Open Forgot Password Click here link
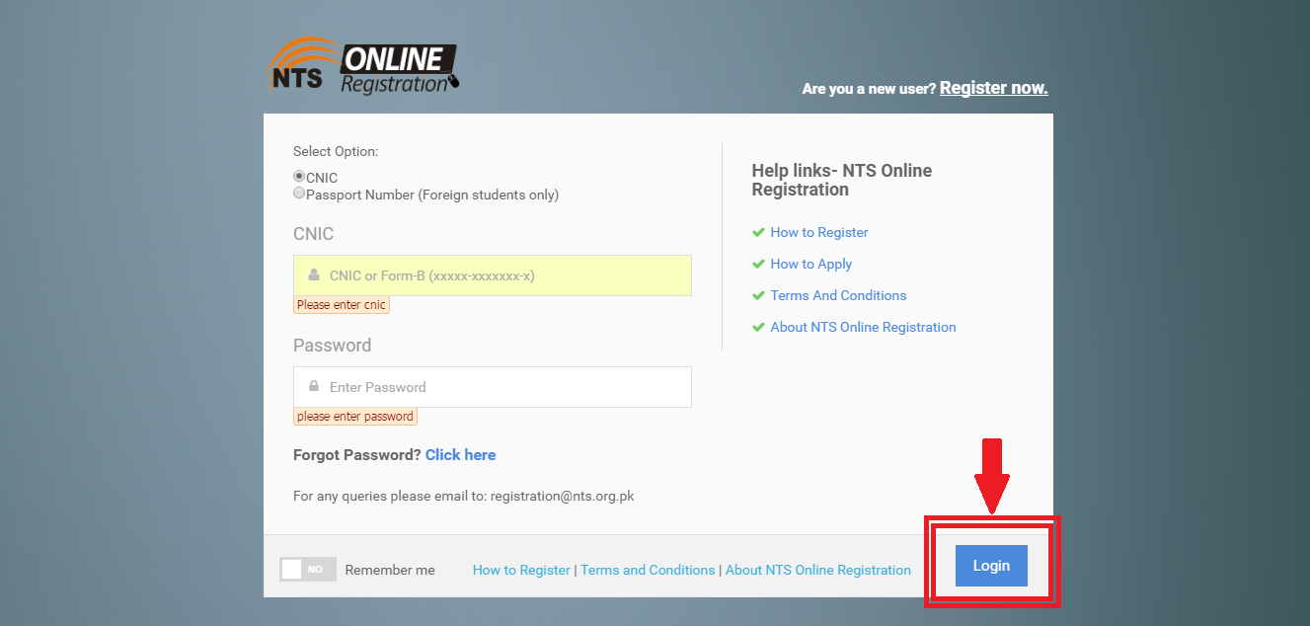This screenshot has width=1310, height=626. 460,455
